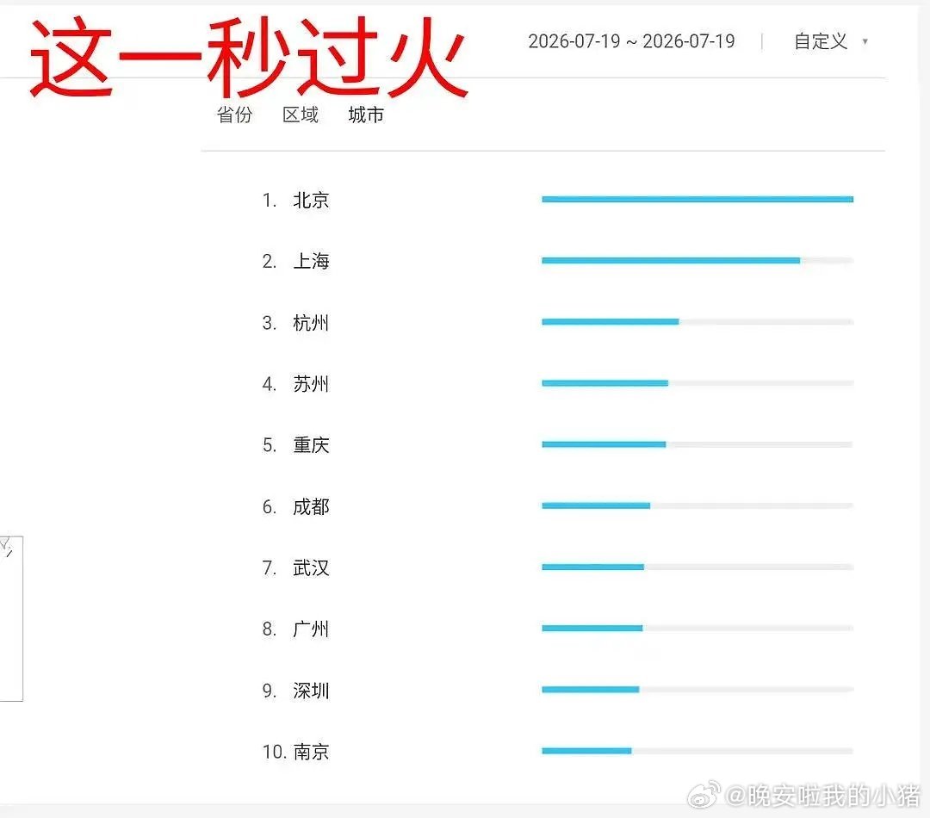
Task: Select the 成都 row text
Action: [x=311, y=506]
